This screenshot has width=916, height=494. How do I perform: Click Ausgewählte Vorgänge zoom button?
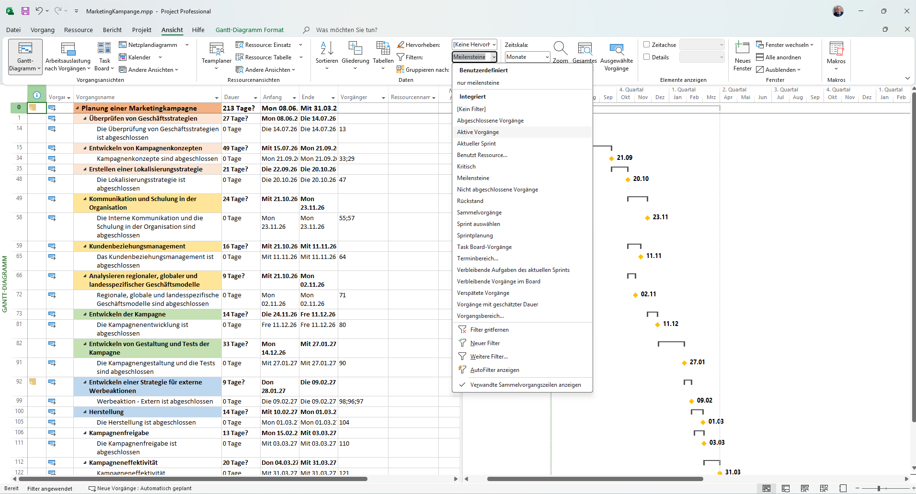pyautogui.click(x=617, y=56)
